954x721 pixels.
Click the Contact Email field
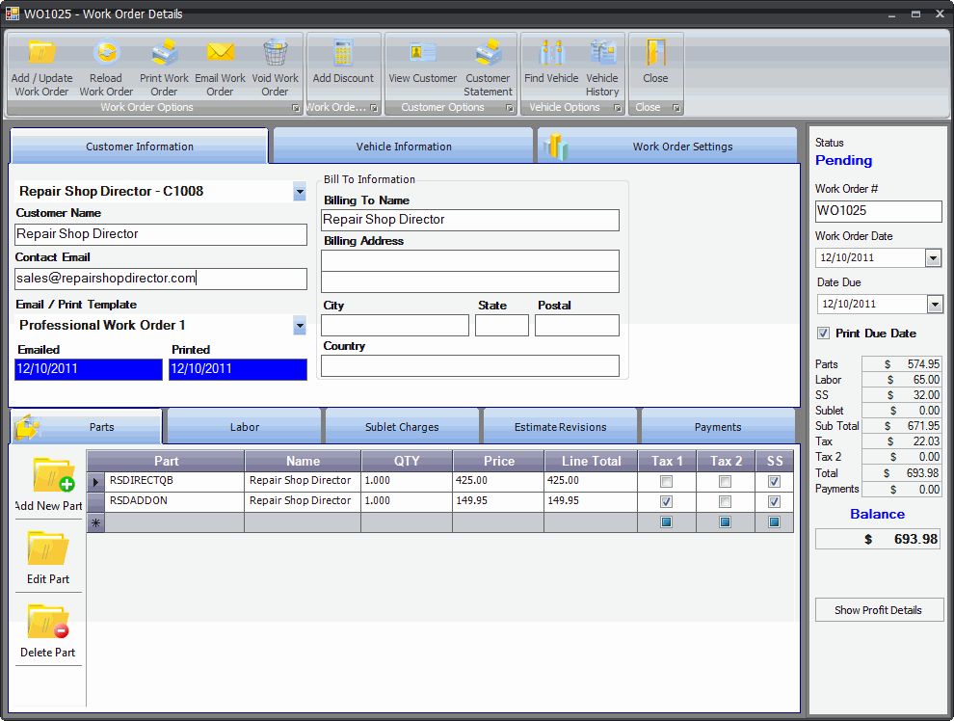point(161,279)
